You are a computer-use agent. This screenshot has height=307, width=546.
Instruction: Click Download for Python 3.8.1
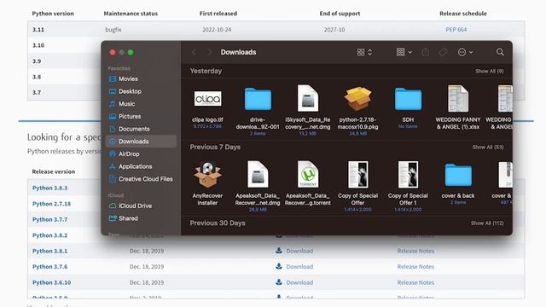(x=299, y=251)
